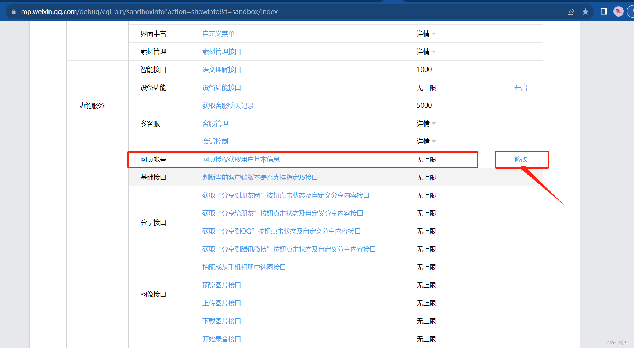634x348 pixels.
Task: Expand 详情 dropdown for 客服管理 row
Action: coord(426,124)
